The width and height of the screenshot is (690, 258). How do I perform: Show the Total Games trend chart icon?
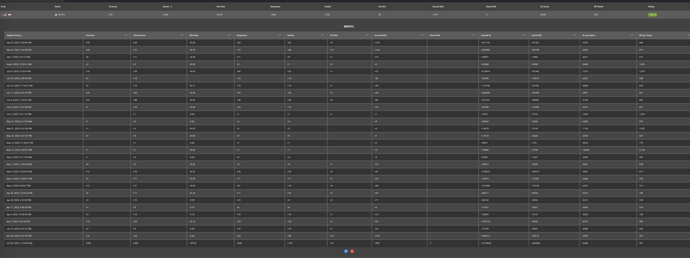182,35
